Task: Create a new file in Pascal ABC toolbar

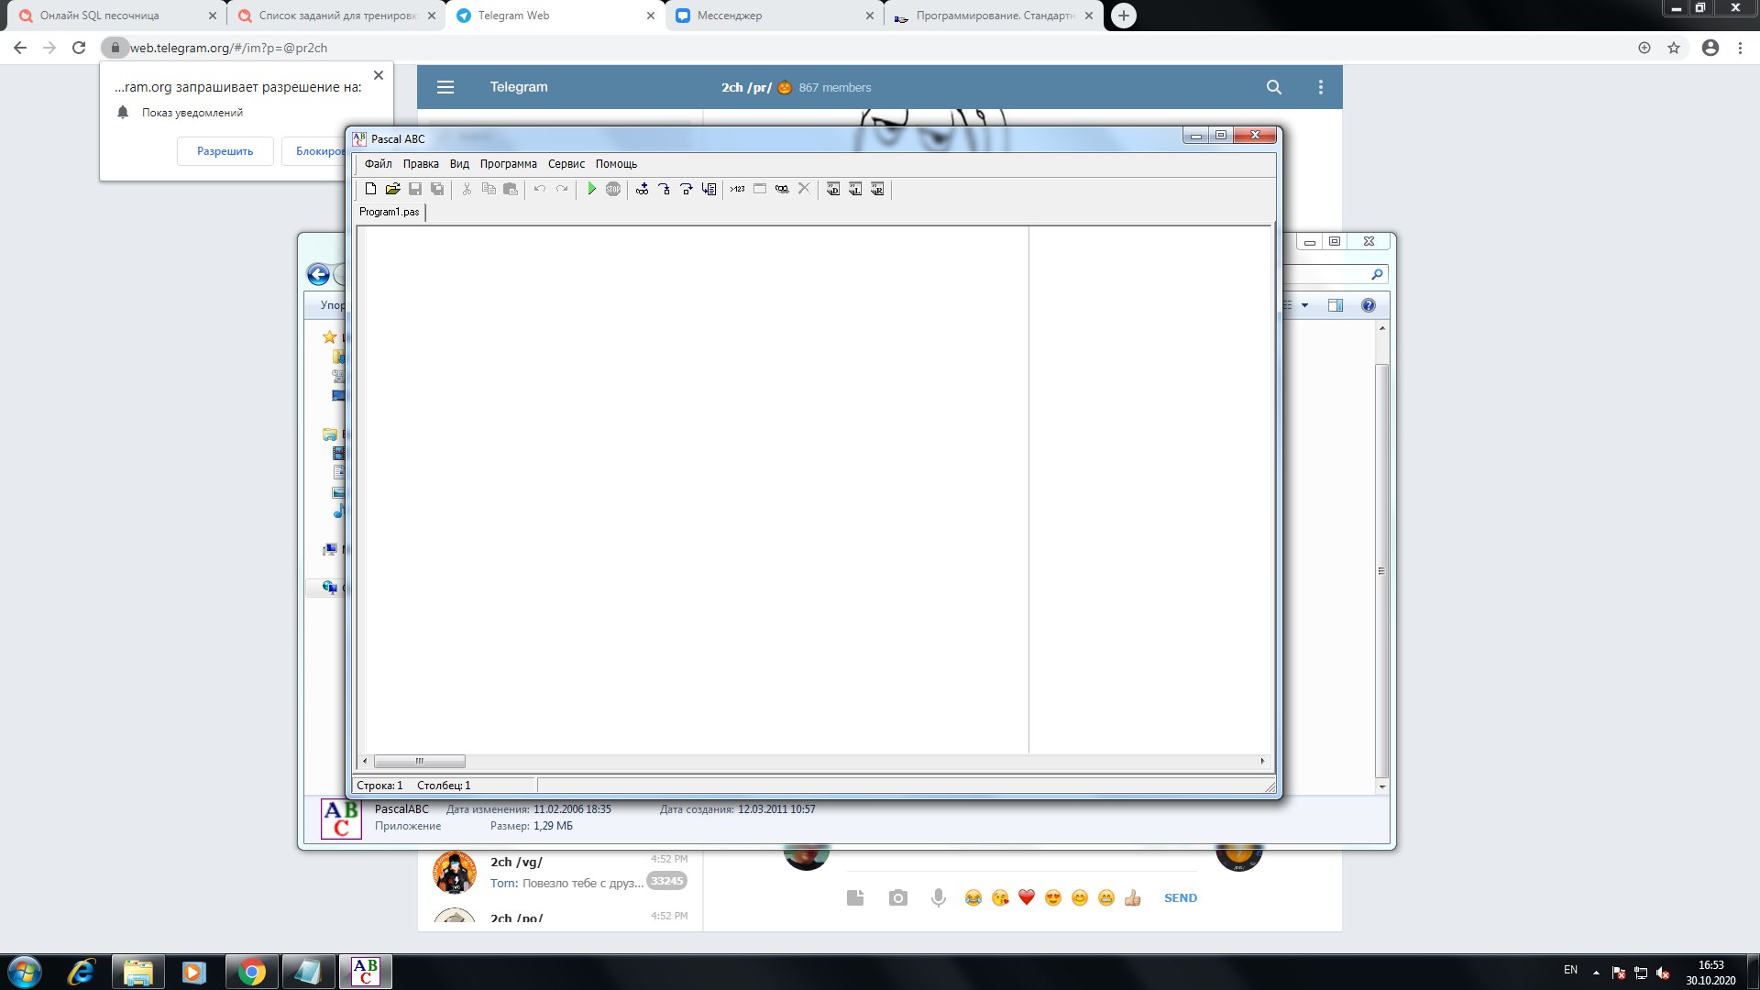Action: [370, 189]
